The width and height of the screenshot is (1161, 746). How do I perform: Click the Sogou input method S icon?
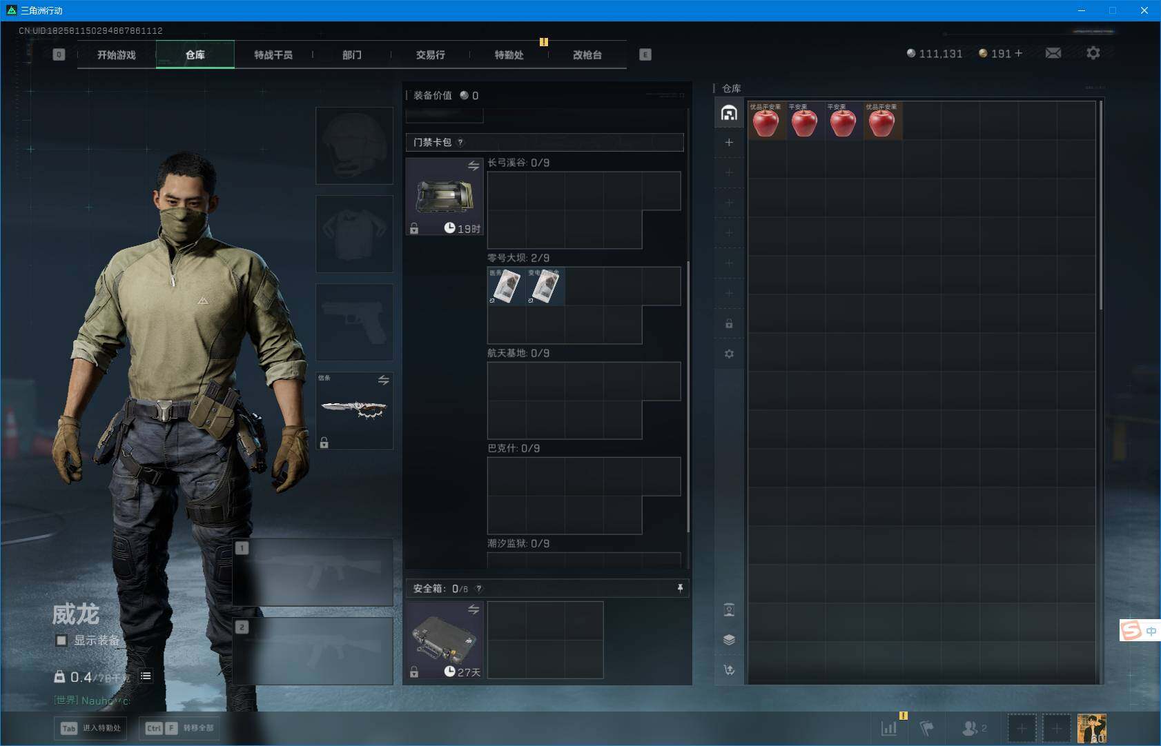[1131, 630]
